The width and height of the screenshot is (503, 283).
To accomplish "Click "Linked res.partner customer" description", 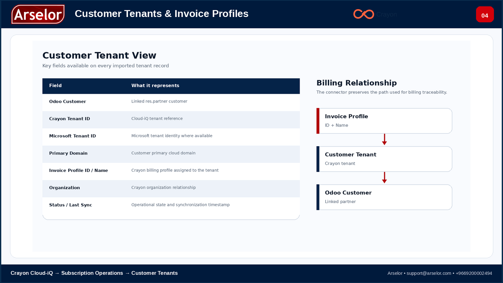I will tap(159, 101).
